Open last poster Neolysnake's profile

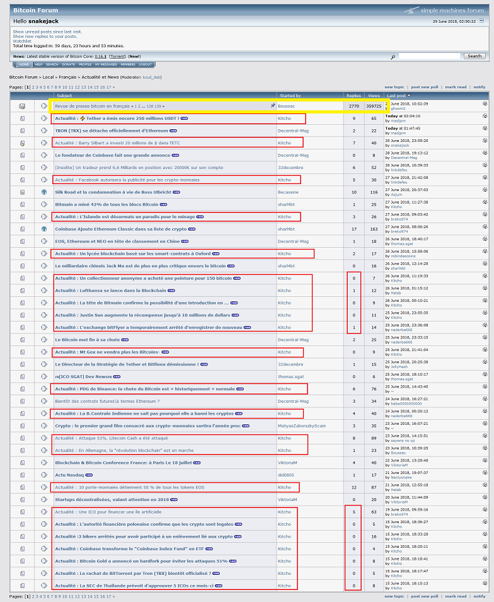click(x=401, y=477)
